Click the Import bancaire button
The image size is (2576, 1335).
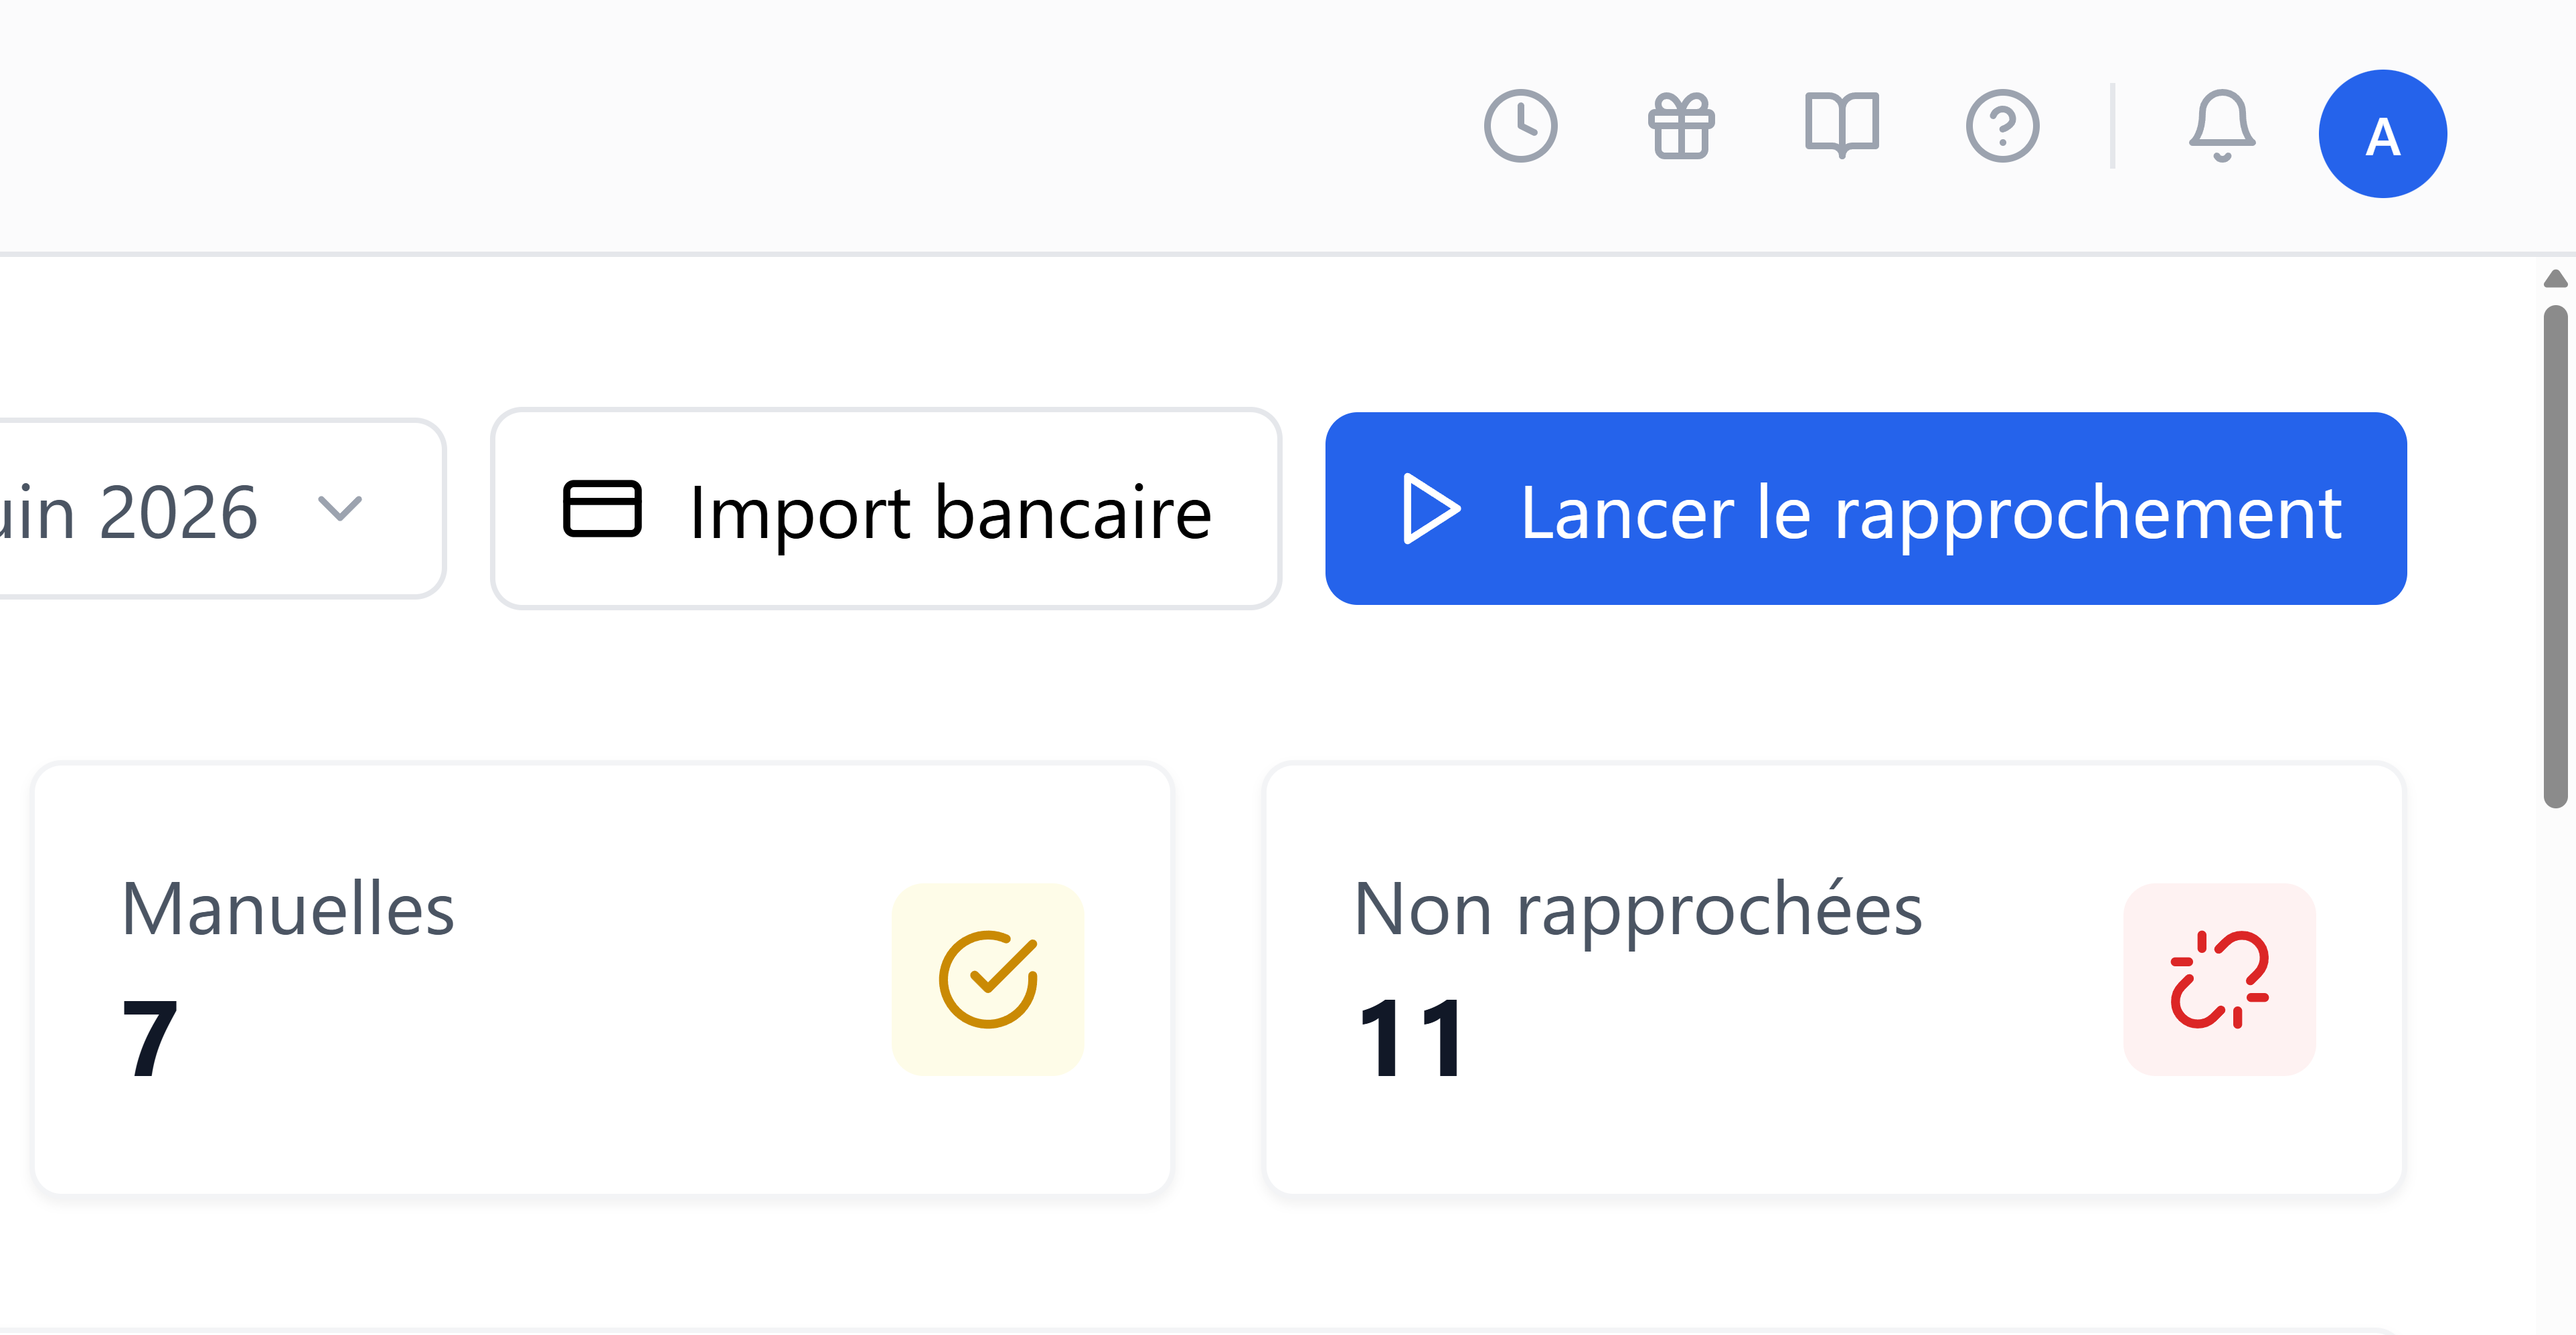[886, 509]
